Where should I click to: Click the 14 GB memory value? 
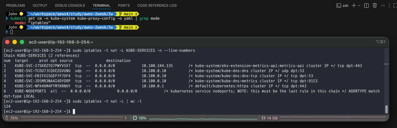(272, 118)
